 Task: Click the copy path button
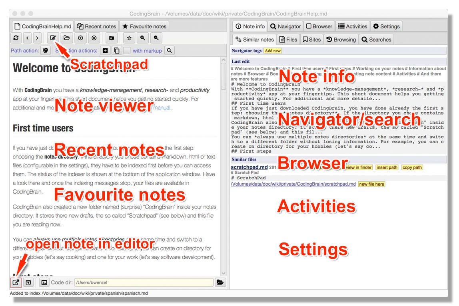[x=412, y=167]
